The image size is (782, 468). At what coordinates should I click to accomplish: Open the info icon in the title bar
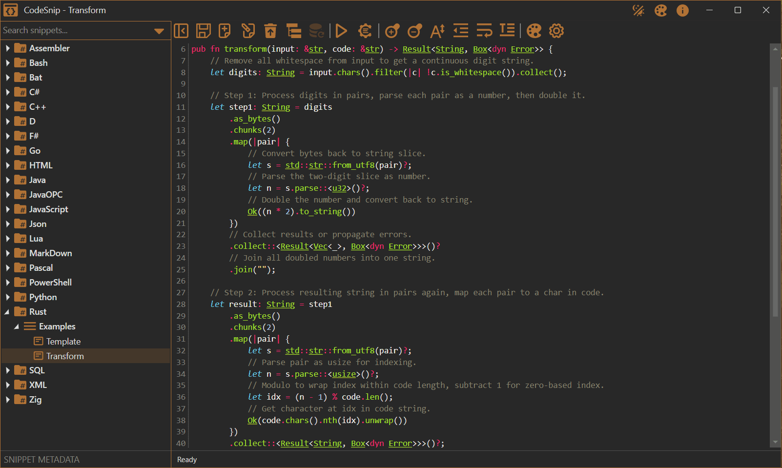coord(682,10)
